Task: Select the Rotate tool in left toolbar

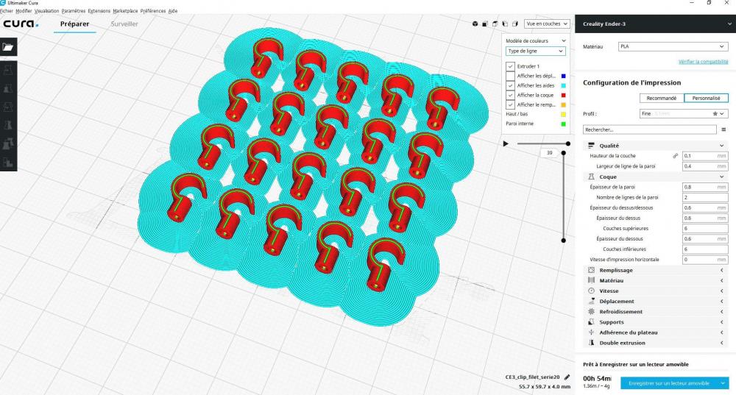Action: coord(8,107)
